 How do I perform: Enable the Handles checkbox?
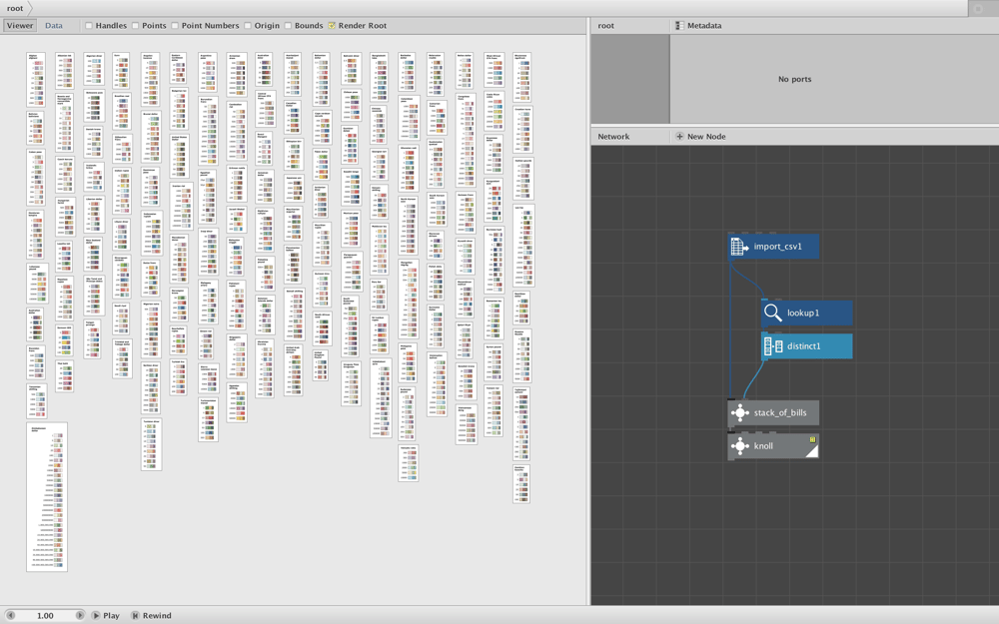pos(89,26)
